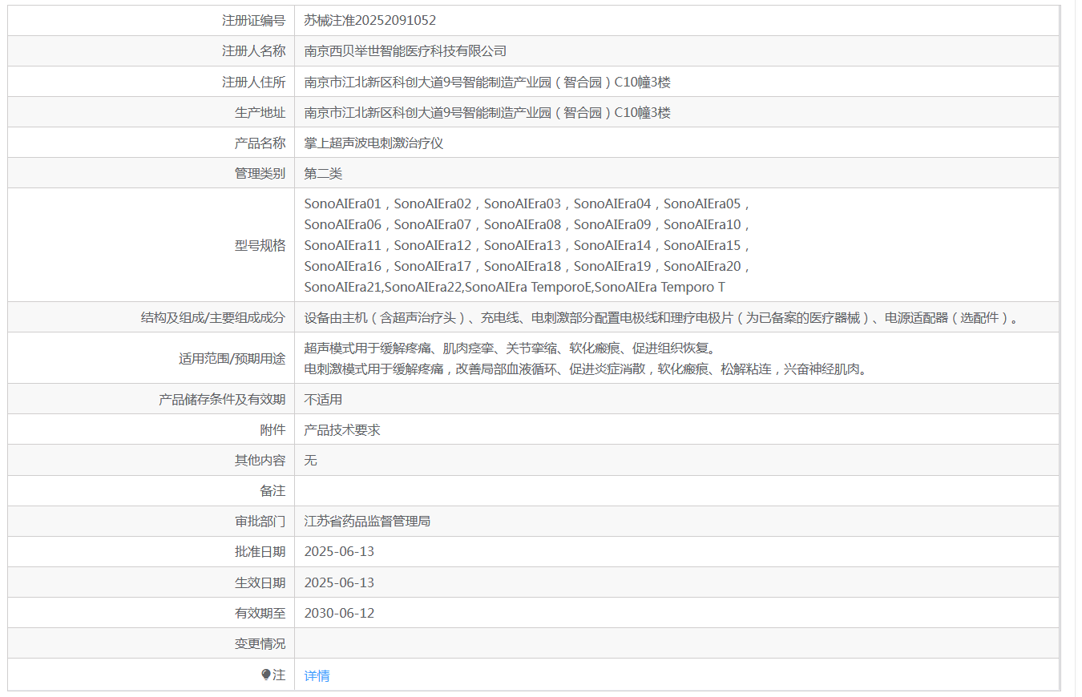Select product name 掌上超声波电刺激治疗仪

tap(373, 143)
